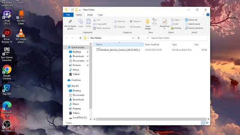Switch to the View ribbon tab
The width and height of the screenshot is (240, 135).
point(100,15)
